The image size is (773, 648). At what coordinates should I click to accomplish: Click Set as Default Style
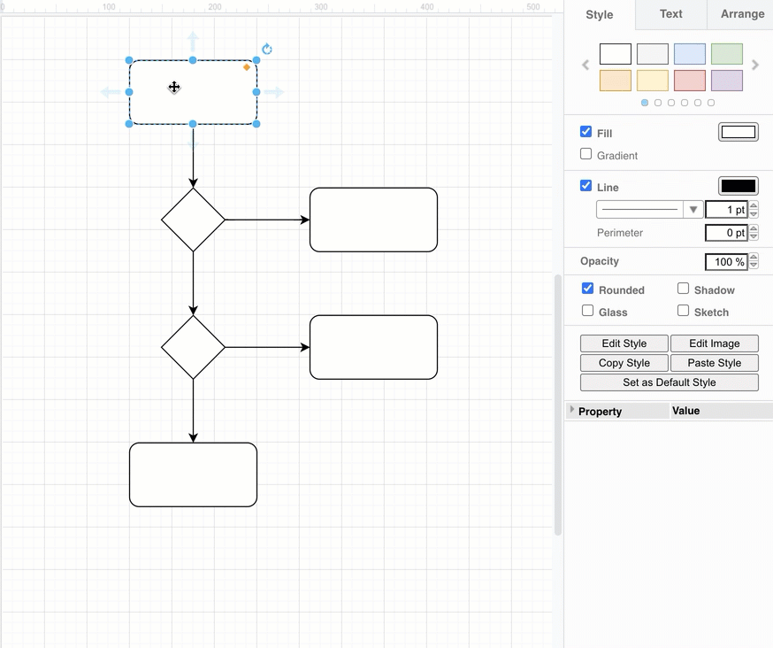669,382
